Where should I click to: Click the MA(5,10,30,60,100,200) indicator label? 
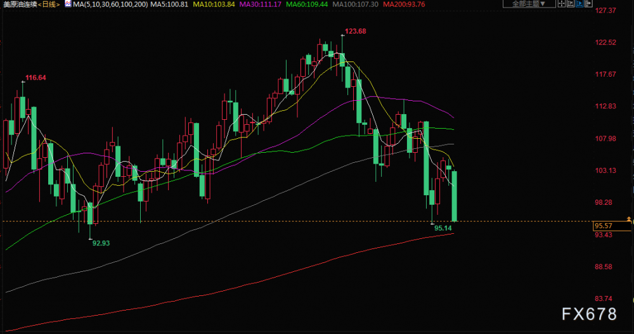[x=110, y=4]
